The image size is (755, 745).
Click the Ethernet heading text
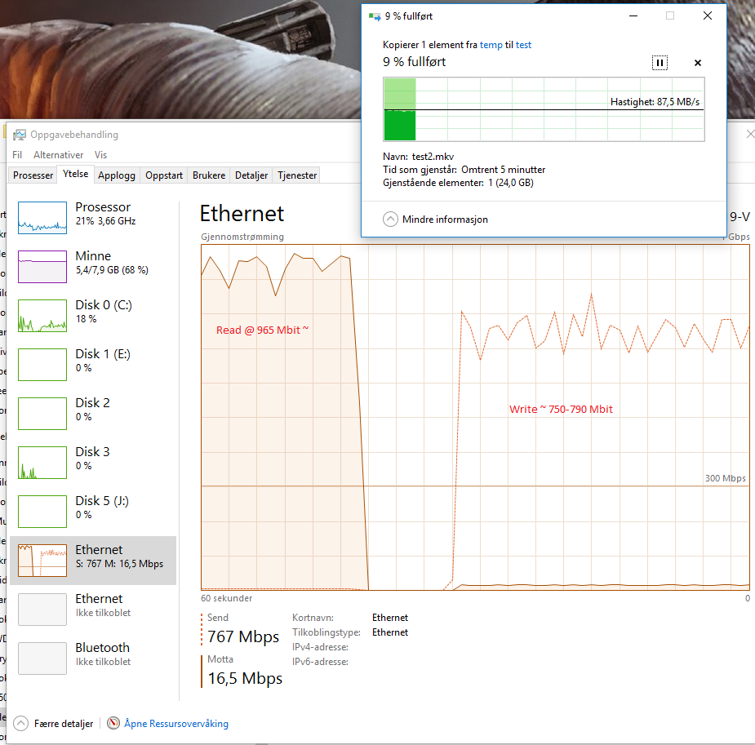point(242,213)
